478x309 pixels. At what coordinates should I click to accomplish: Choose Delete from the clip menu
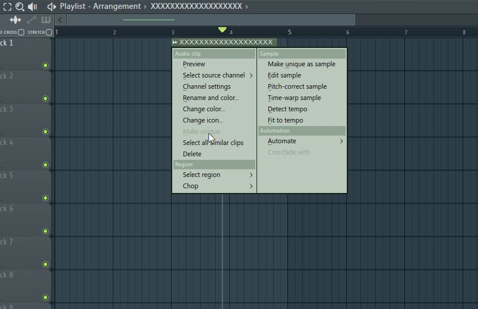pyautogui.click(x=214, y=154)
